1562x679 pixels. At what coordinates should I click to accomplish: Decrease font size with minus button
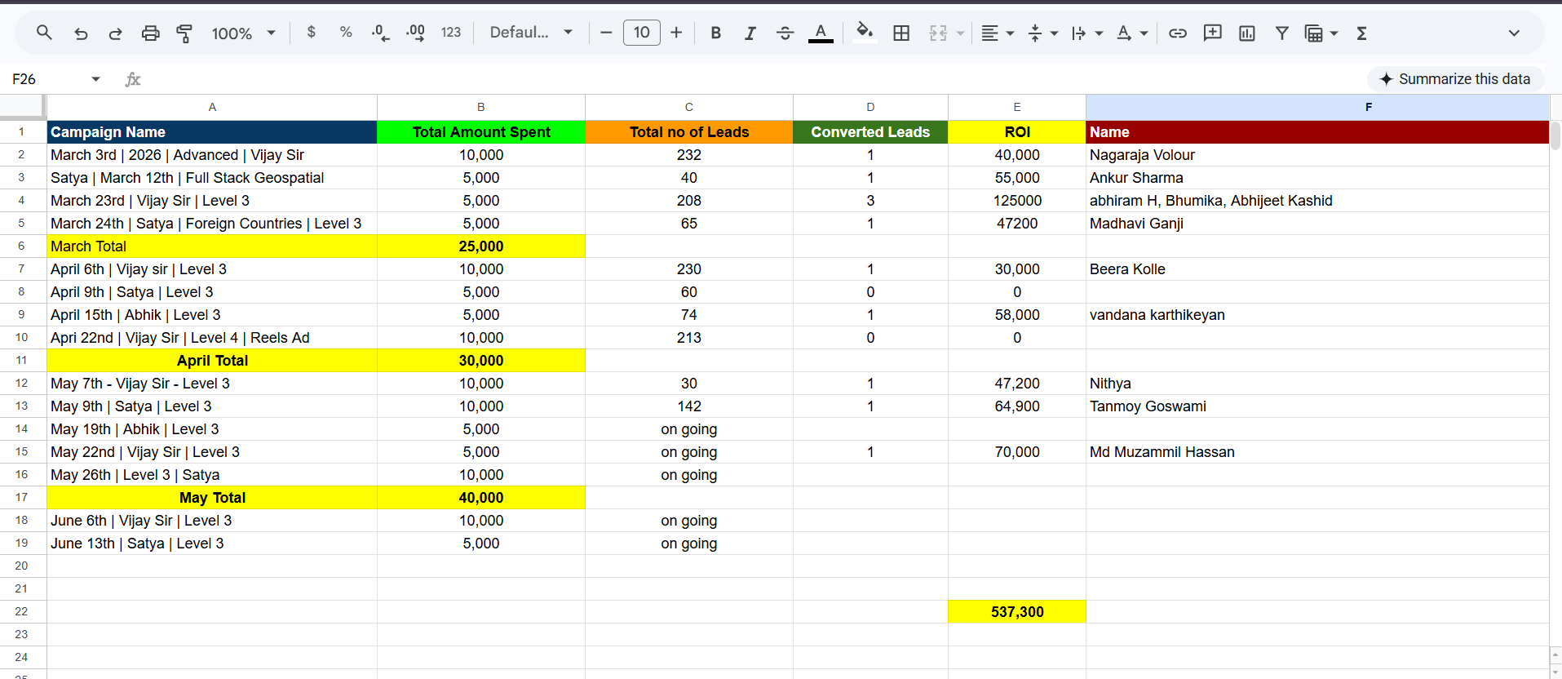[x=606, y=33]
